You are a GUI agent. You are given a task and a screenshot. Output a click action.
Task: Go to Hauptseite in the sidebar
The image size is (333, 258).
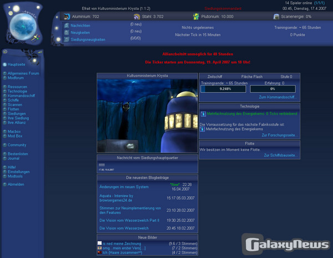pos(17,64)
